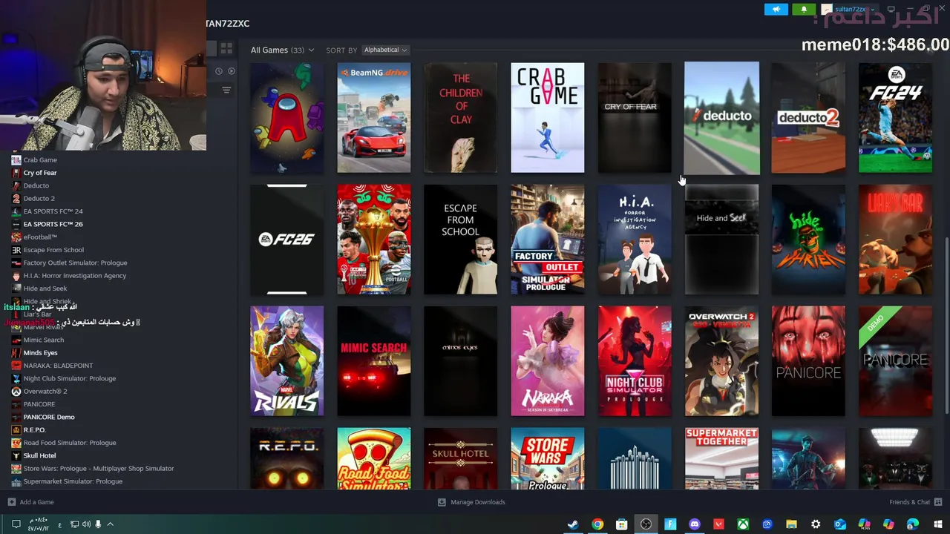Screen dimensions: 950x534
Task: Click the Windows Start button on taskbar
Action: pyautogui.click(x=938, y=524)
